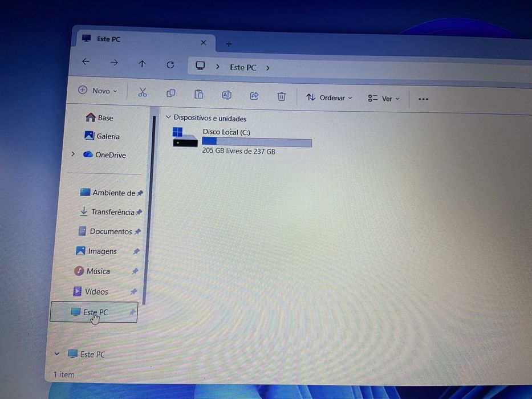Add a new tab with plus button
Image resolution: width=532 pixels, height=399 pixels.
click(229, 44)
